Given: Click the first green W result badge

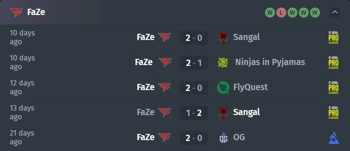Looking at the screenshot, I should (270, 13).
